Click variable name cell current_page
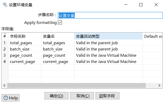Screen dimensions: 164x103 pyautogui.click(x=58, y=61)
